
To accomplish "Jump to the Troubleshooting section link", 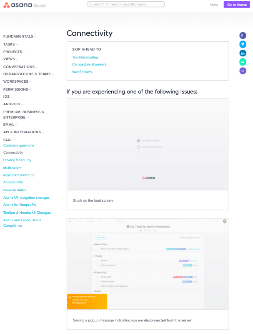I will [x=85, y=57].
